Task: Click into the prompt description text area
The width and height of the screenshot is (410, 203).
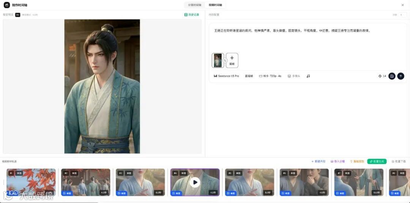Action: [307, 38]
